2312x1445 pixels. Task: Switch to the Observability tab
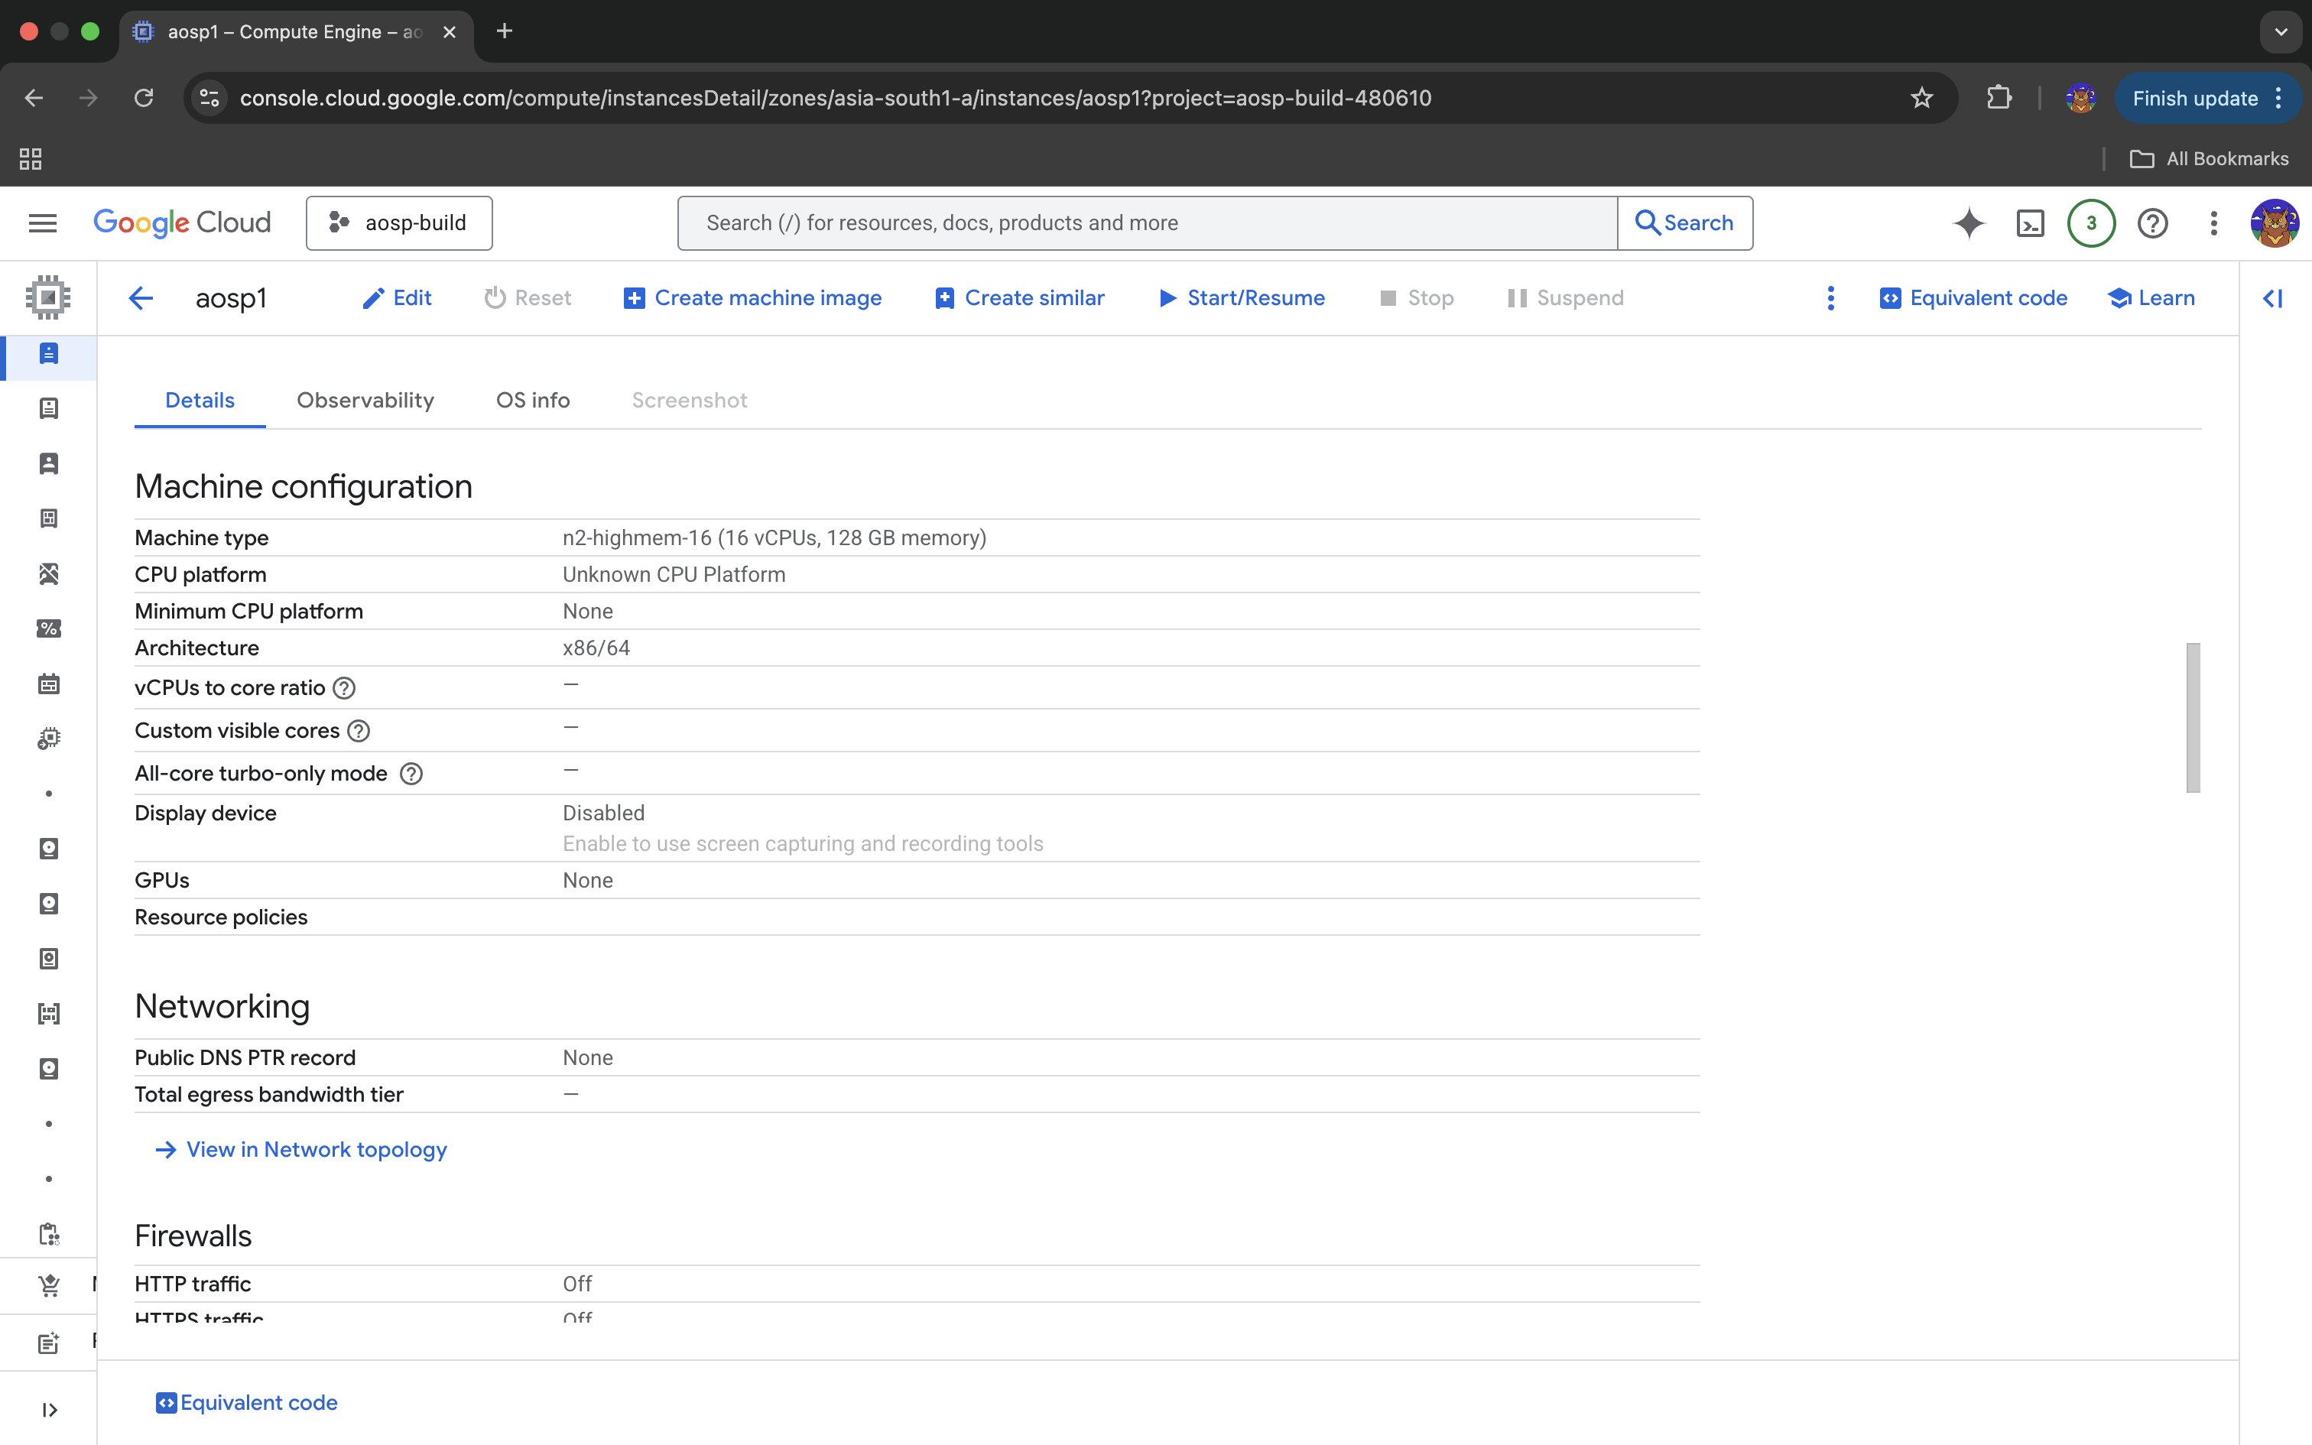pyautogui.click(x=365, y=399)
